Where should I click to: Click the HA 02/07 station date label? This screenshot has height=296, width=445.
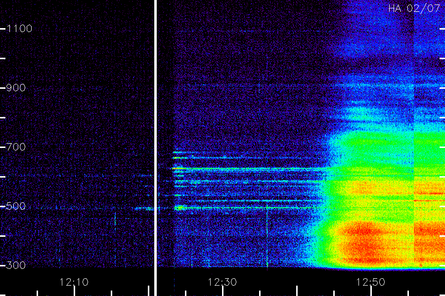pyautogui.click(x=414, y=8)
